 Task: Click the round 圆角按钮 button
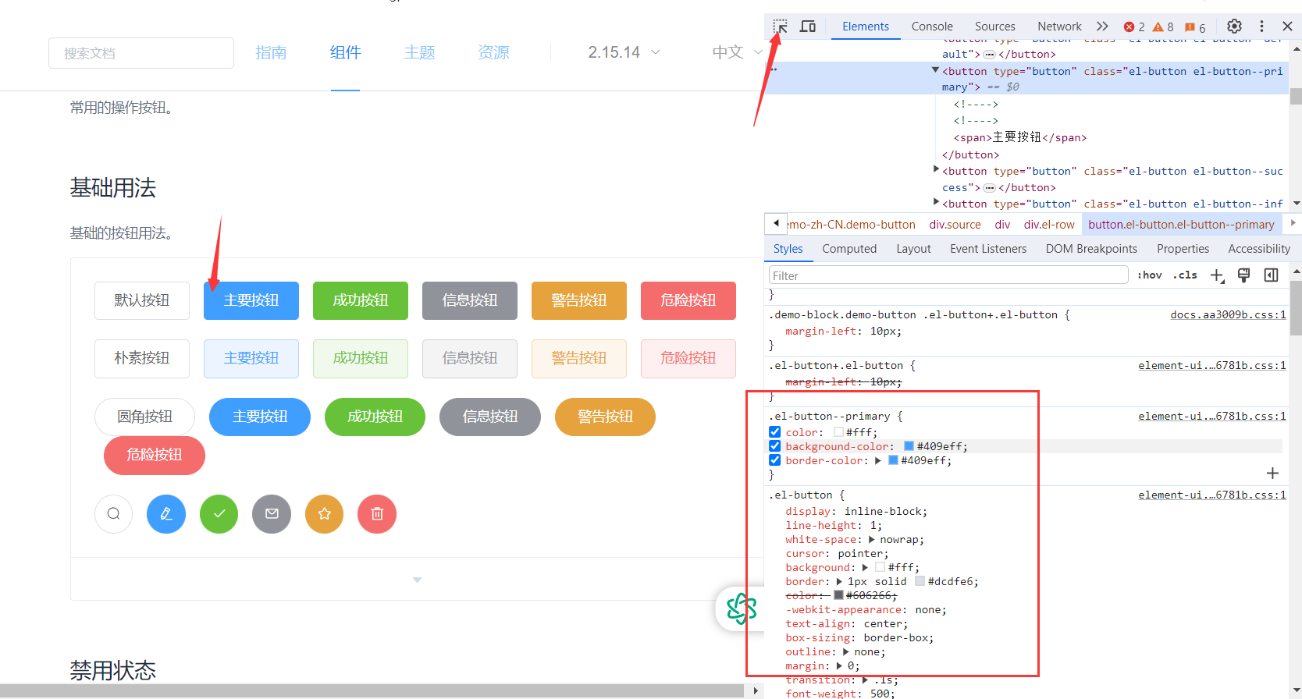tap(144, 417)
